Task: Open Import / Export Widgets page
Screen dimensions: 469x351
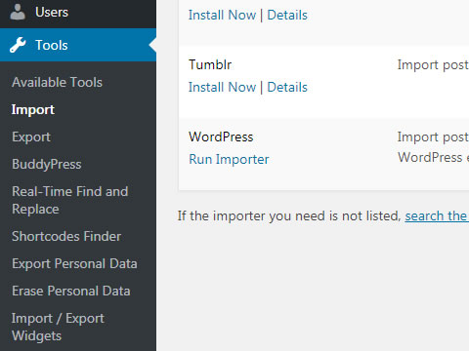Action: [58, 327]
